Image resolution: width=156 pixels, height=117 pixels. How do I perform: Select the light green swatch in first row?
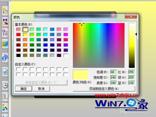tap(32, 29)
